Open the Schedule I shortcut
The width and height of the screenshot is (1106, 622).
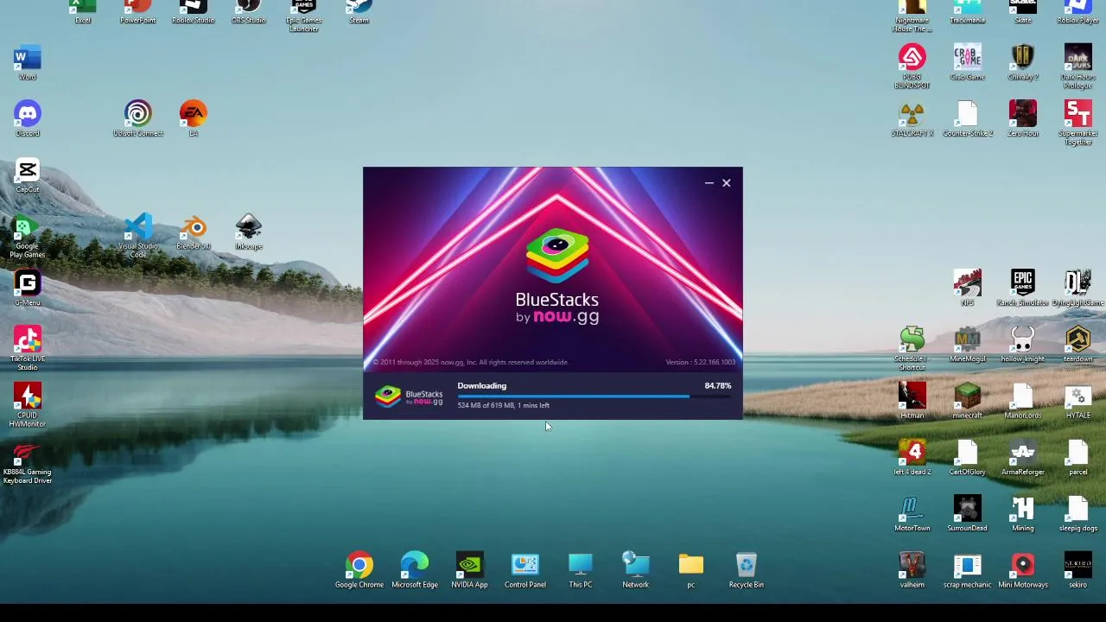(x=912, y=349)
